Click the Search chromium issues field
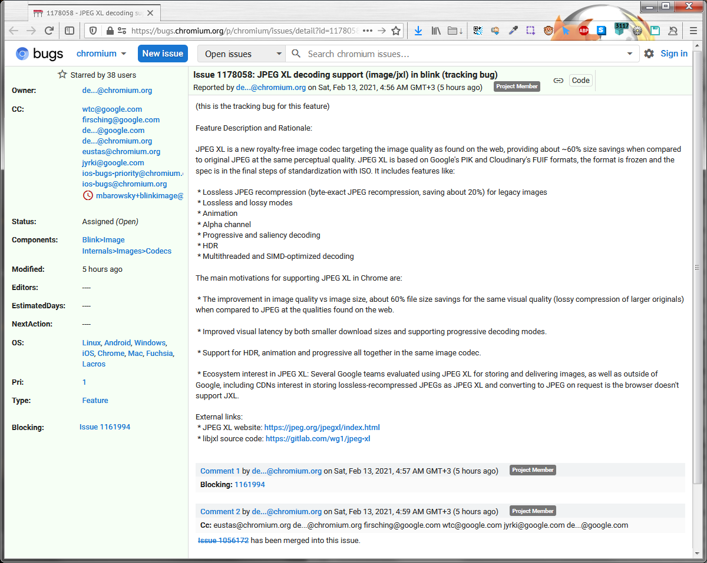 coord(462,54)
